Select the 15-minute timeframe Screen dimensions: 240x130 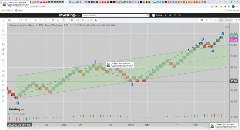(26, 20)
